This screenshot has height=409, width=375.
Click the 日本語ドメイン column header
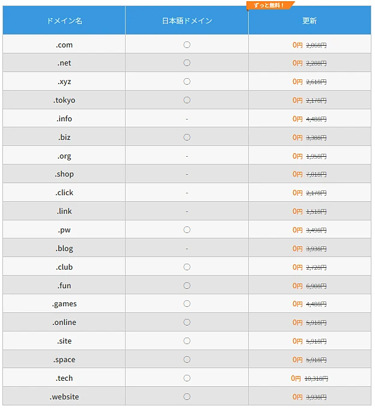(187, 20)
